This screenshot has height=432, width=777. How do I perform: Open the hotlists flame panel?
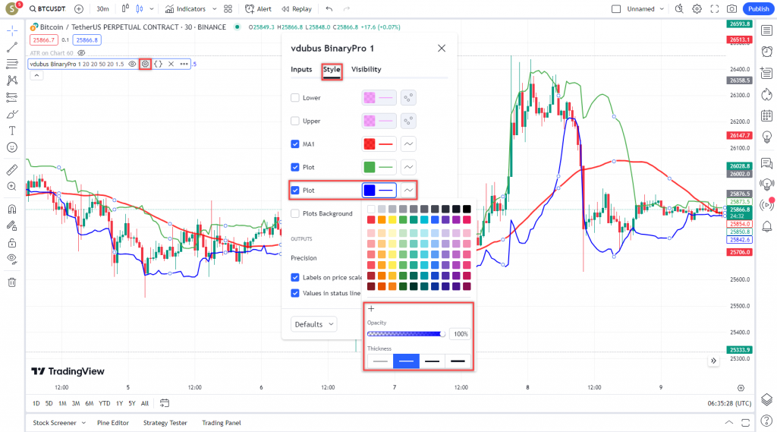[766, 94]
